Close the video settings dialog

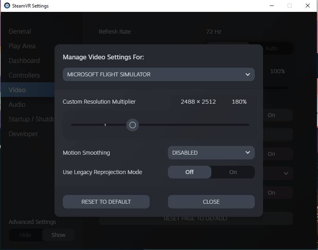(211, 202)
